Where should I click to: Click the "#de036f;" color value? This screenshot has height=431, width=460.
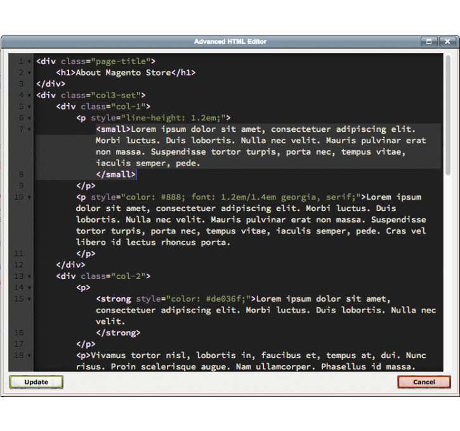[x=226, y=299]
